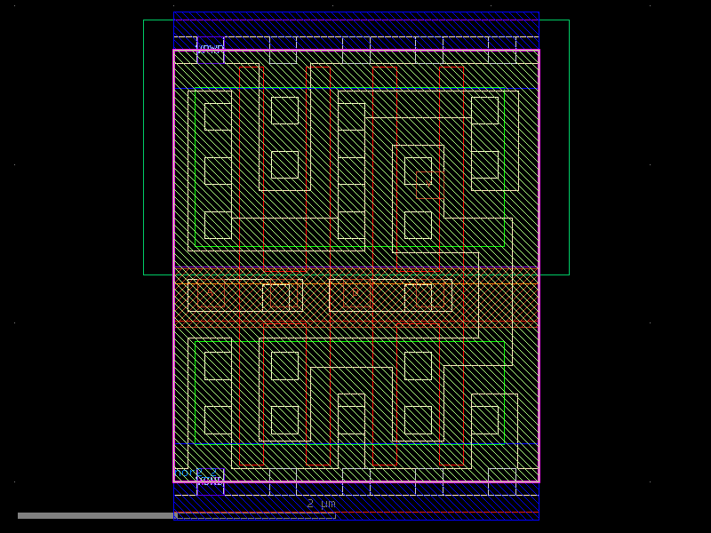The width and height of the screenshot is (711, 533).
Task: Click the 2 µm scale bar
Action: (320, 503)
